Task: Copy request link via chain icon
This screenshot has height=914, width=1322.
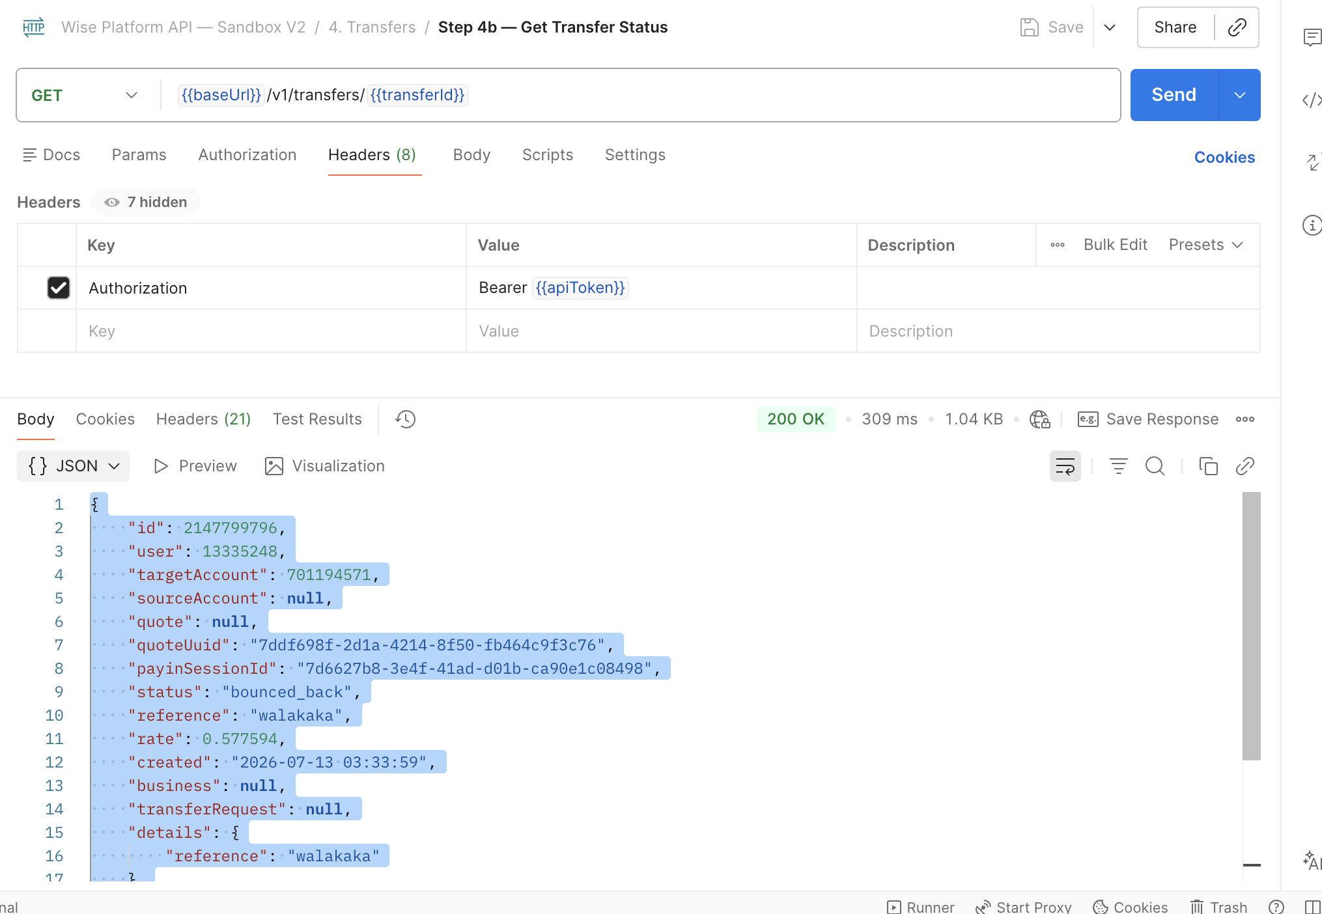Action: [1237, 27]
